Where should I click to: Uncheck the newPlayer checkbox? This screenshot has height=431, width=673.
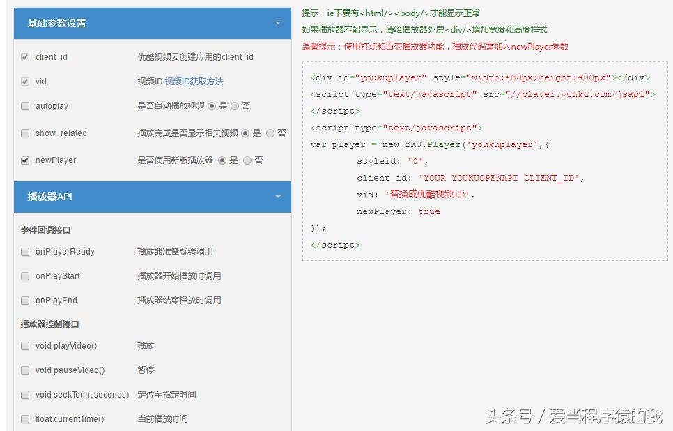25,160
